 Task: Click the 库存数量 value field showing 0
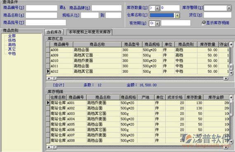(170, 8)
